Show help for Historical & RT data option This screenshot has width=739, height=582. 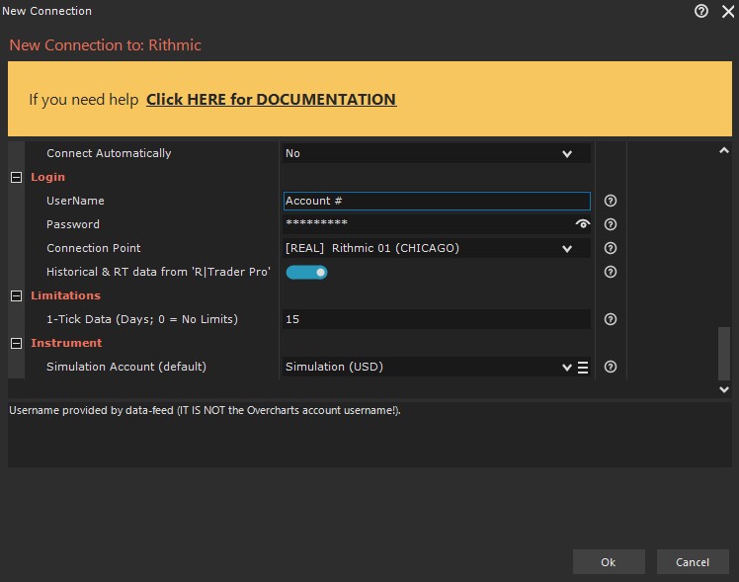[x=611, y=272]
